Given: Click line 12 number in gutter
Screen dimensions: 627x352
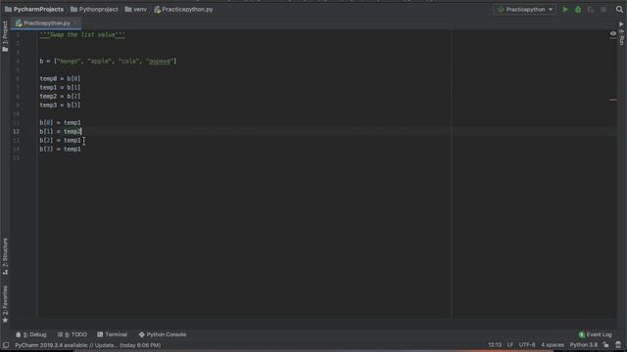Looking at the screenshot, I should (16, 131).
